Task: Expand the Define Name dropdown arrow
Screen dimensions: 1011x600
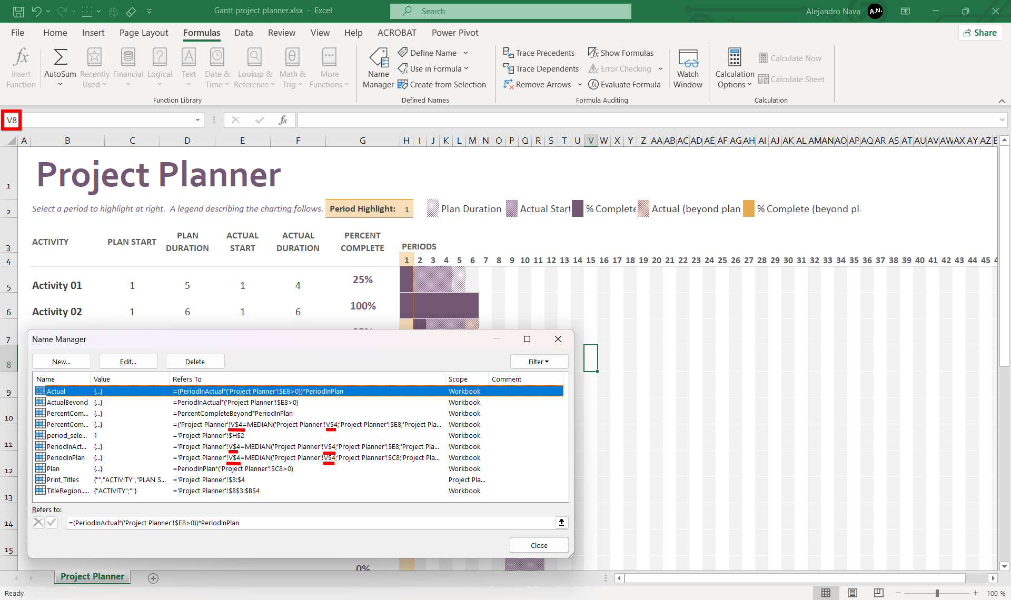Action: coord(466,53)
